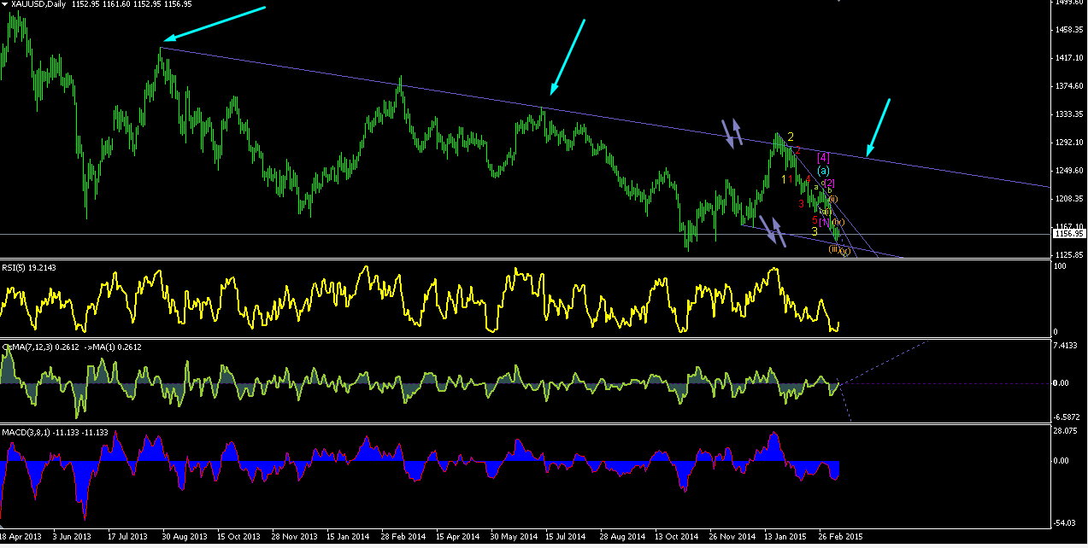Click the RSI scale value 100
The width and height of the screenshot is (1088, 548).
point(1062,267)
